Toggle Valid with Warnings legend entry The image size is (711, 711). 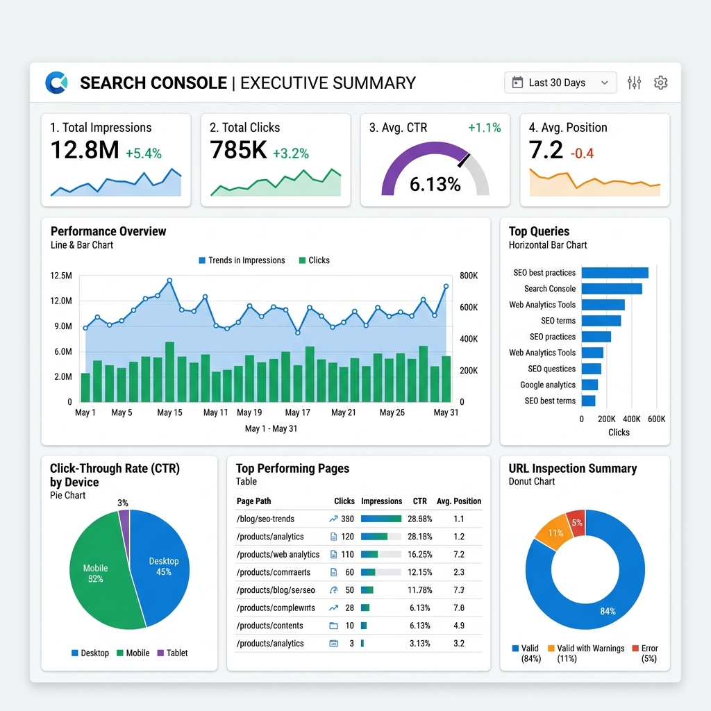click(x=586, y=653)
